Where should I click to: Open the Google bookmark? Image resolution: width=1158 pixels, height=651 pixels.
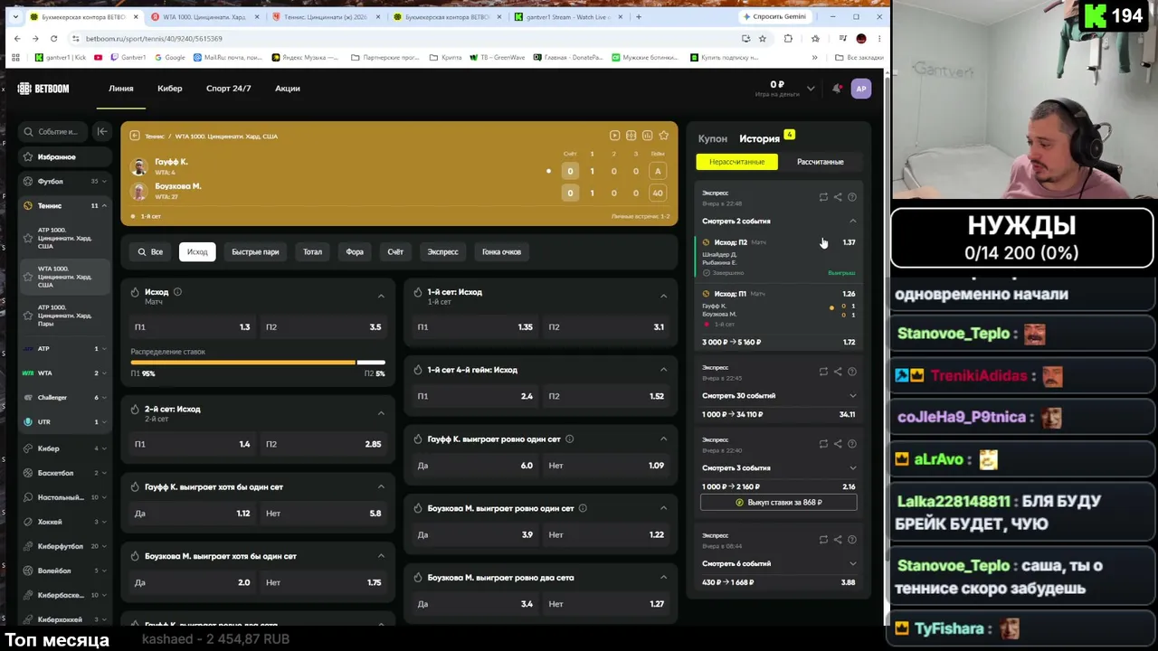tap(170, 58)
